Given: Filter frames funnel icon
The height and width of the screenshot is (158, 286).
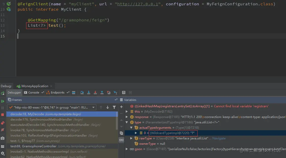Looking at the screenshot, I should pos(114,108).
